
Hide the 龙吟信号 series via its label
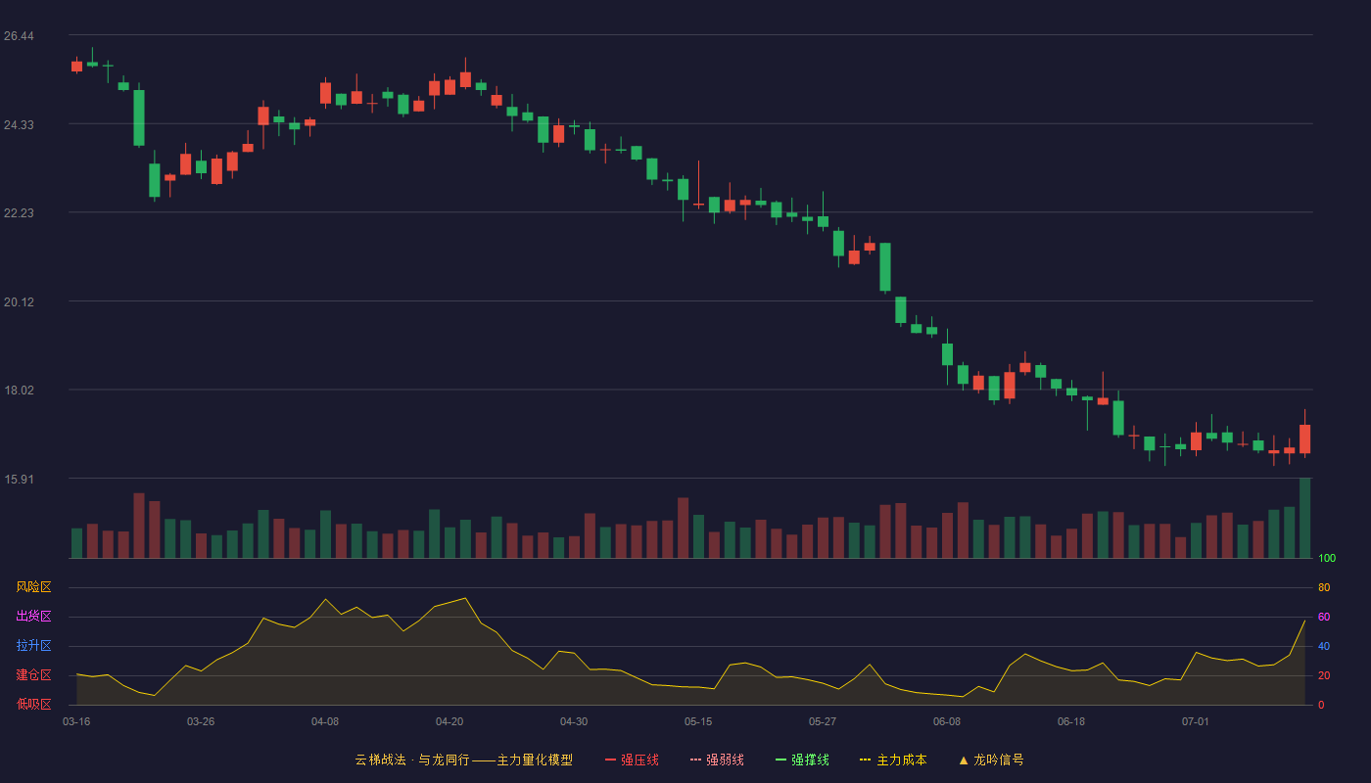click(999, 760)
